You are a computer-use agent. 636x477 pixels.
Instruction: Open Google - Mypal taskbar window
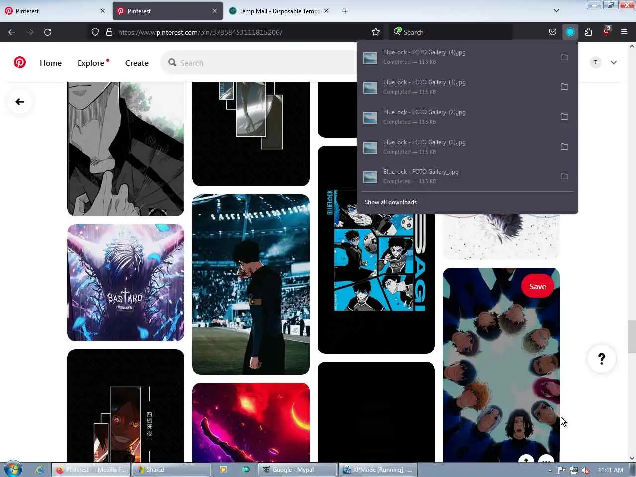tap(297, 470)
